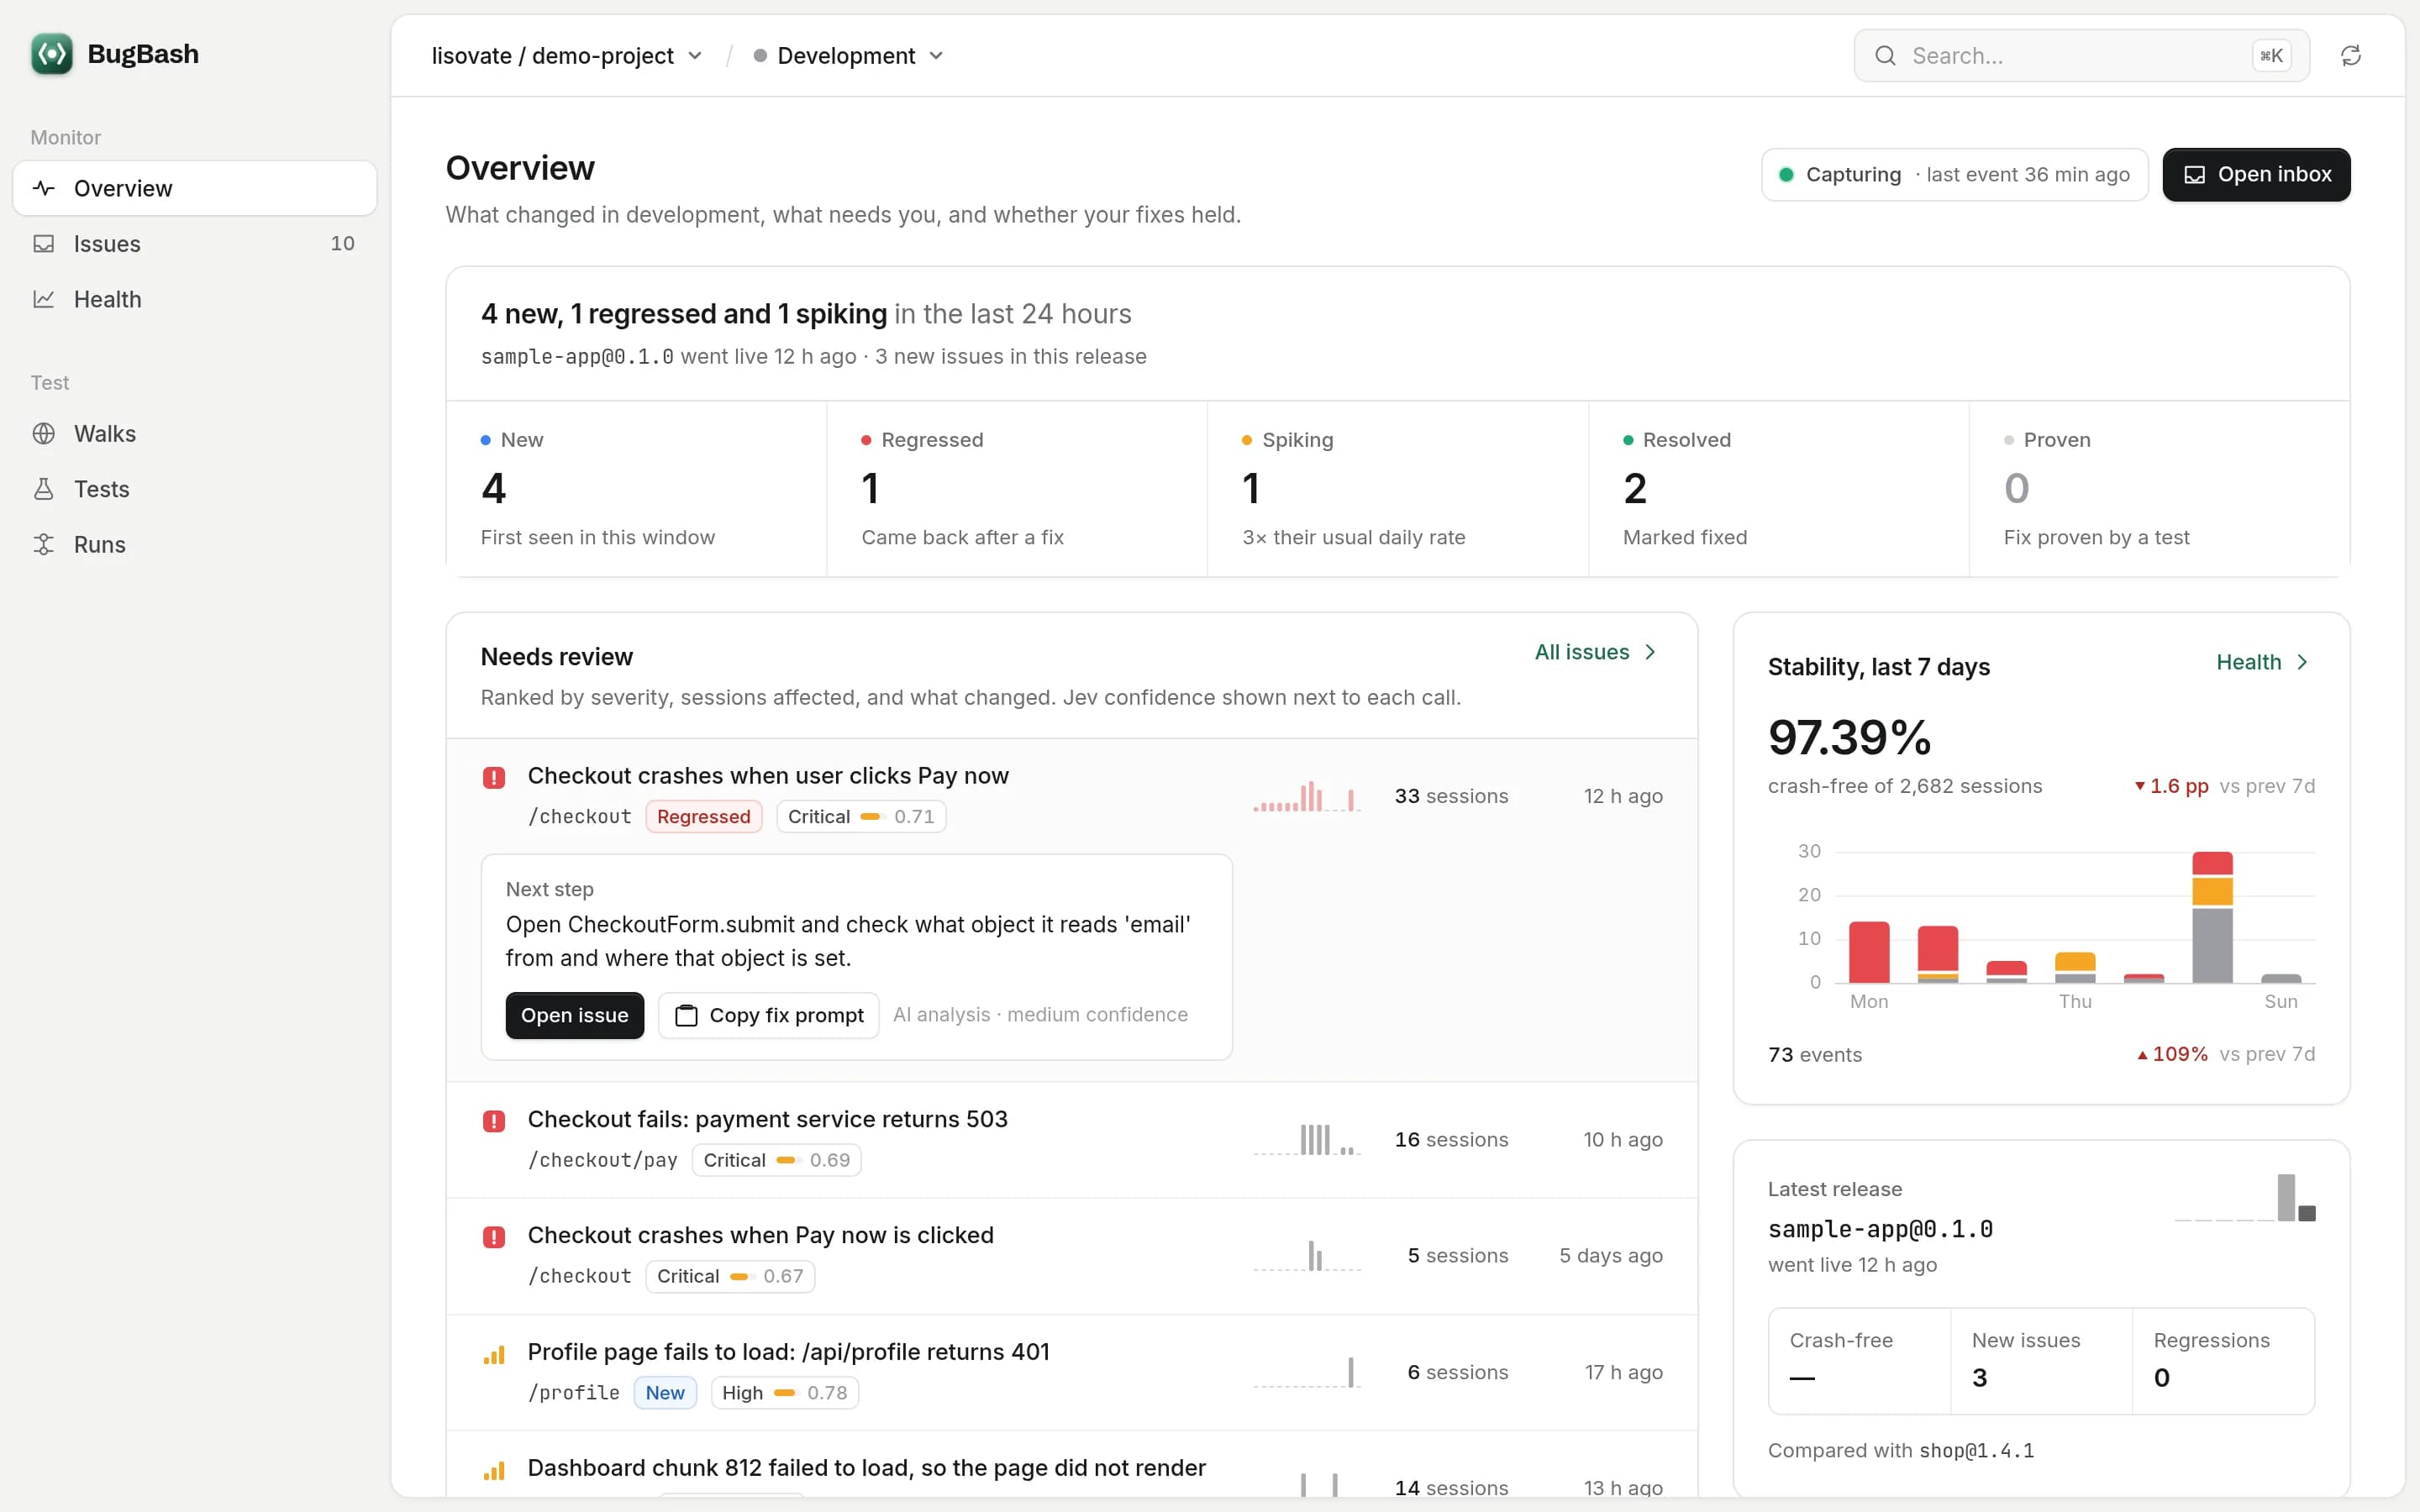
Task: Click the Overview pulse icon in the sidebar
Action: click(x=44, y=188)
